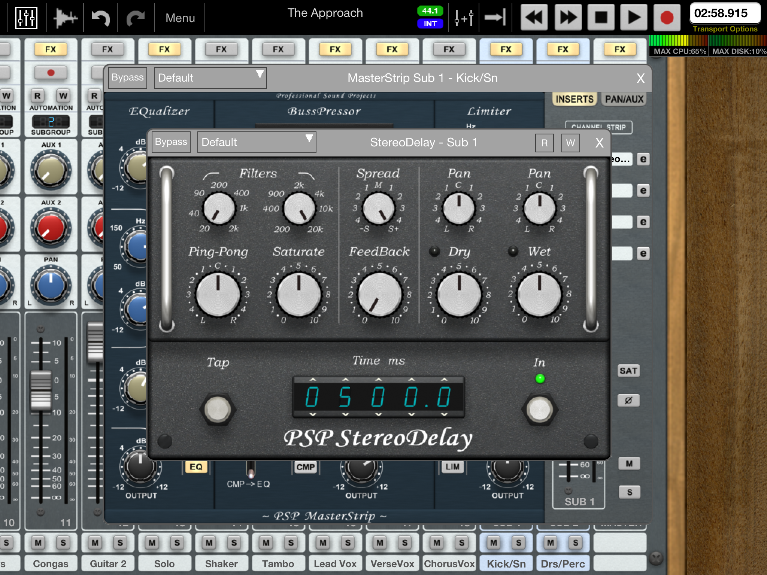Start playback
Image resolution: width=767 pixels, height=575 pixels.
(634, 18)
